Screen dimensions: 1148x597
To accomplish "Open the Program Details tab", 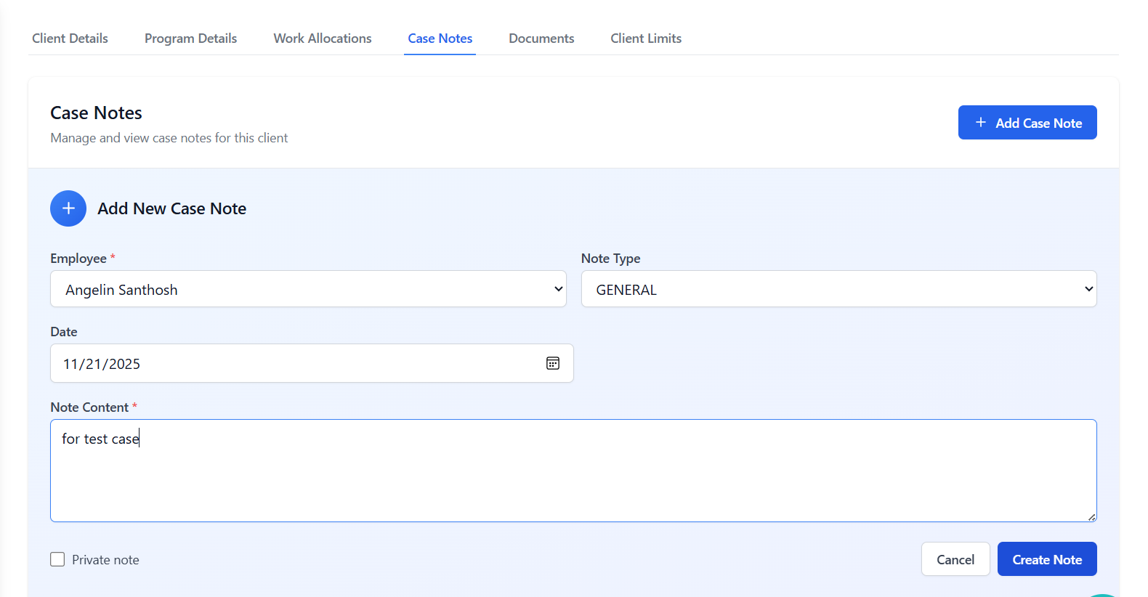I will coord(190,38).
